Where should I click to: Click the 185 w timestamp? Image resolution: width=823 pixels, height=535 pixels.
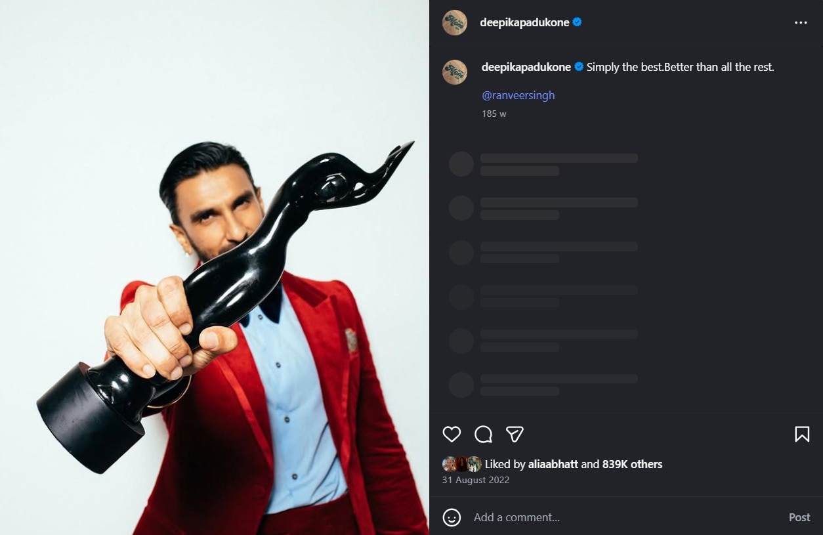[494, 114]
